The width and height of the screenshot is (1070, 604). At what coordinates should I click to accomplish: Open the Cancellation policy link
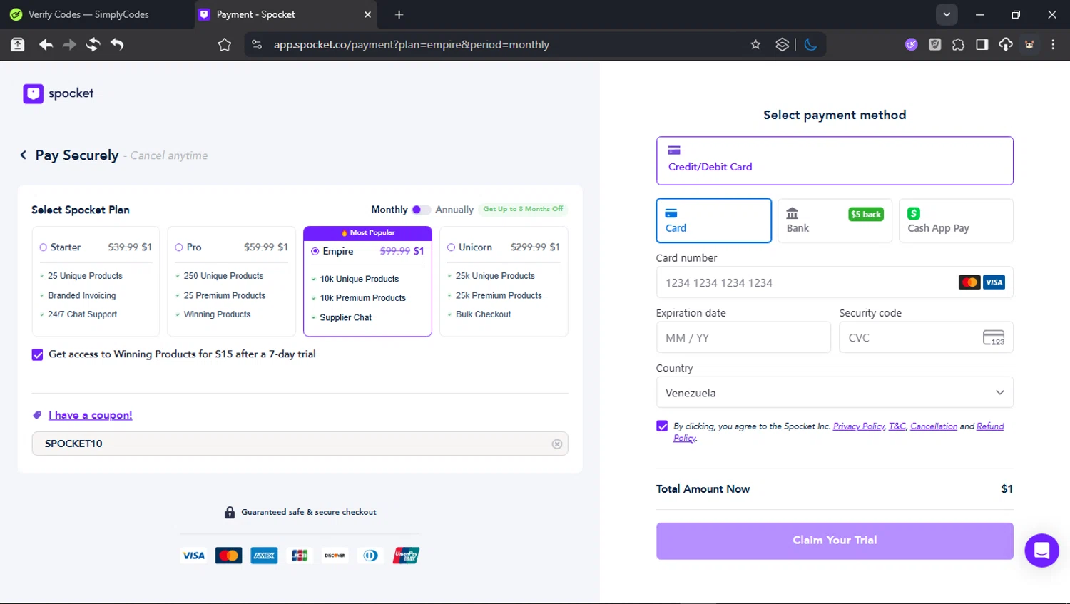point(934,426)
